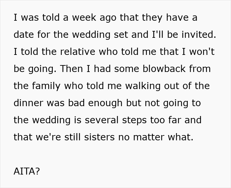Click the word 'enough' in sixth line
Viewport: 231px width, 188px height.
(x=105, y=103)
